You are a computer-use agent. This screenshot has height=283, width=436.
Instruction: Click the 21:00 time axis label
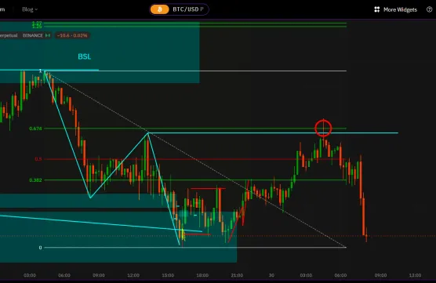tap(237, 275)
